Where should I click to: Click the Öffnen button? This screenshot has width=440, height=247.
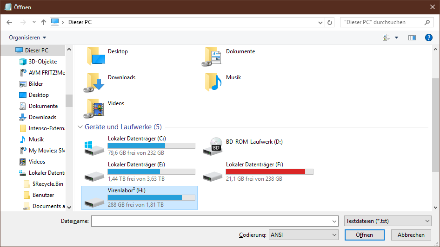[x=364, y=235]
